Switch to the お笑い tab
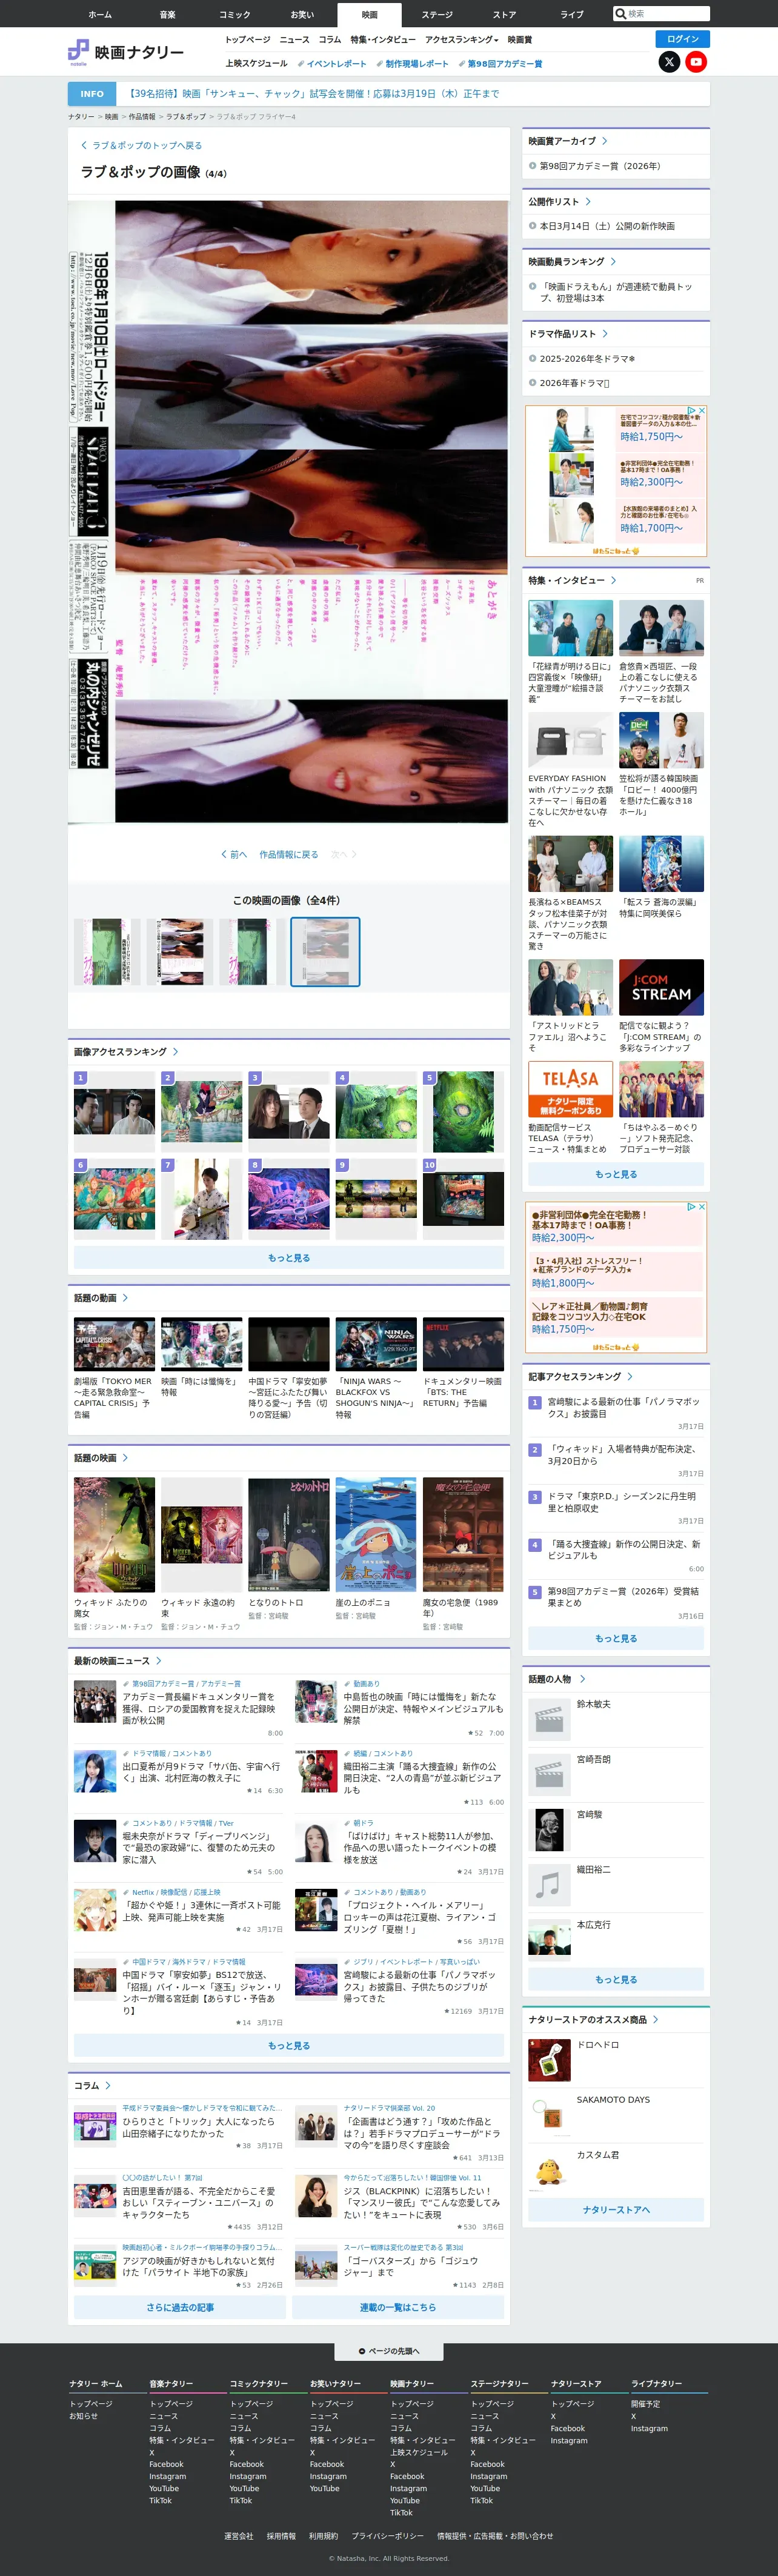 [302, 15]
